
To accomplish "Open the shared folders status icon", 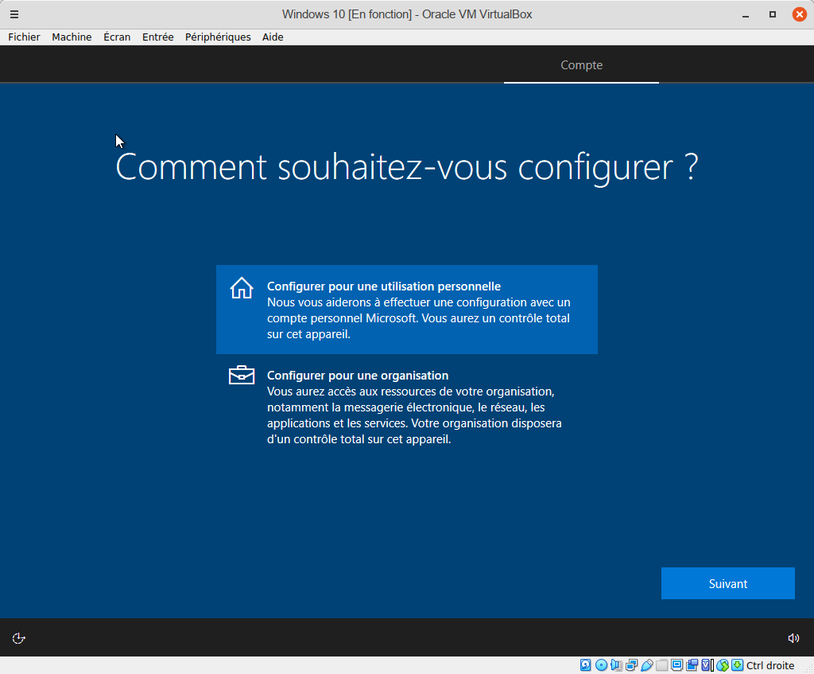I will pyautogui.click(x=661, y=665).
